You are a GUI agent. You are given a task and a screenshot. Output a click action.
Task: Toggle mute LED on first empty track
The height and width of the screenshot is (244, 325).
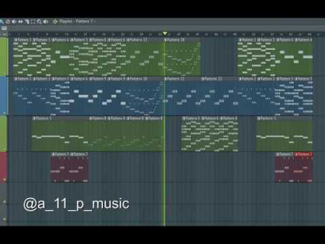pyautogui.click(x=5, y=202)
